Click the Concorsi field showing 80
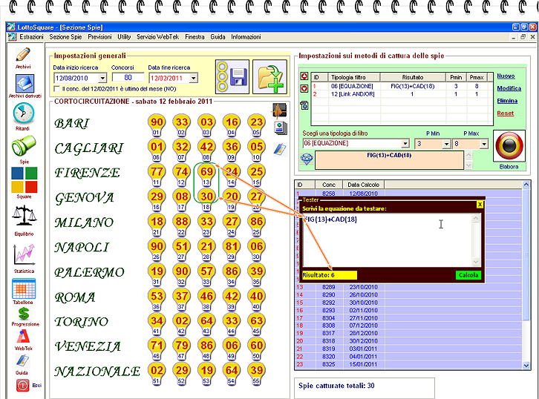The width and height of the screenshot is (539, 399). point(128,78)
